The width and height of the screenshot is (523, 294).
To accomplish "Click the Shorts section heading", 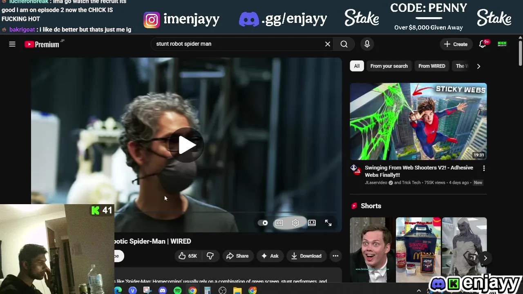I will click(x=371, y=206).
